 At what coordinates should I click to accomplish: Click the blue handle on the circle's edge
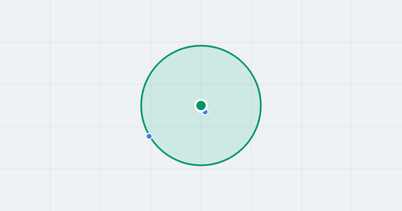[x=149, y=136]
